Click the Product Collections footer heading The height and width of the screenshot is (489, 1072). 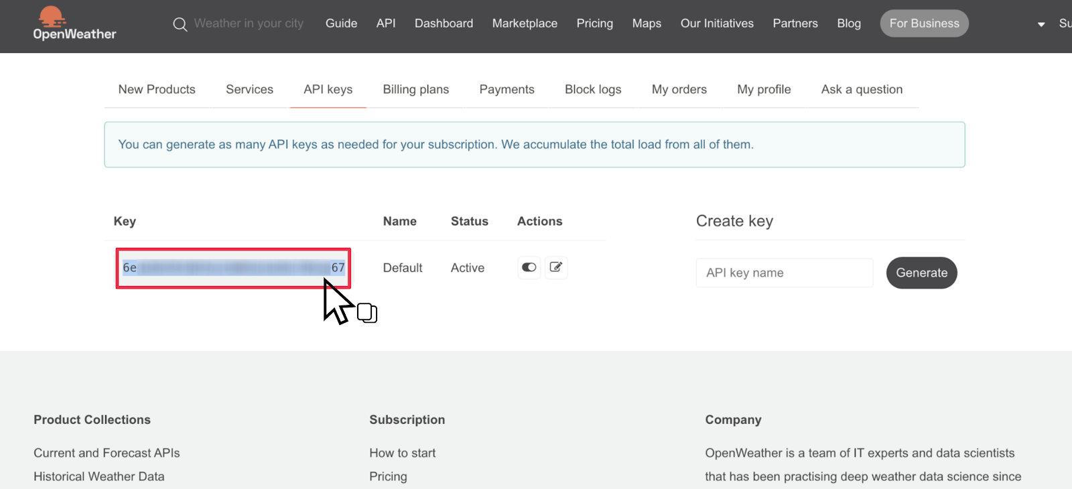[92, 419]
